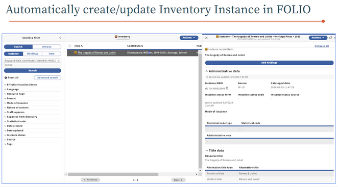Click the Previous page button

click(x=90, y=180)
